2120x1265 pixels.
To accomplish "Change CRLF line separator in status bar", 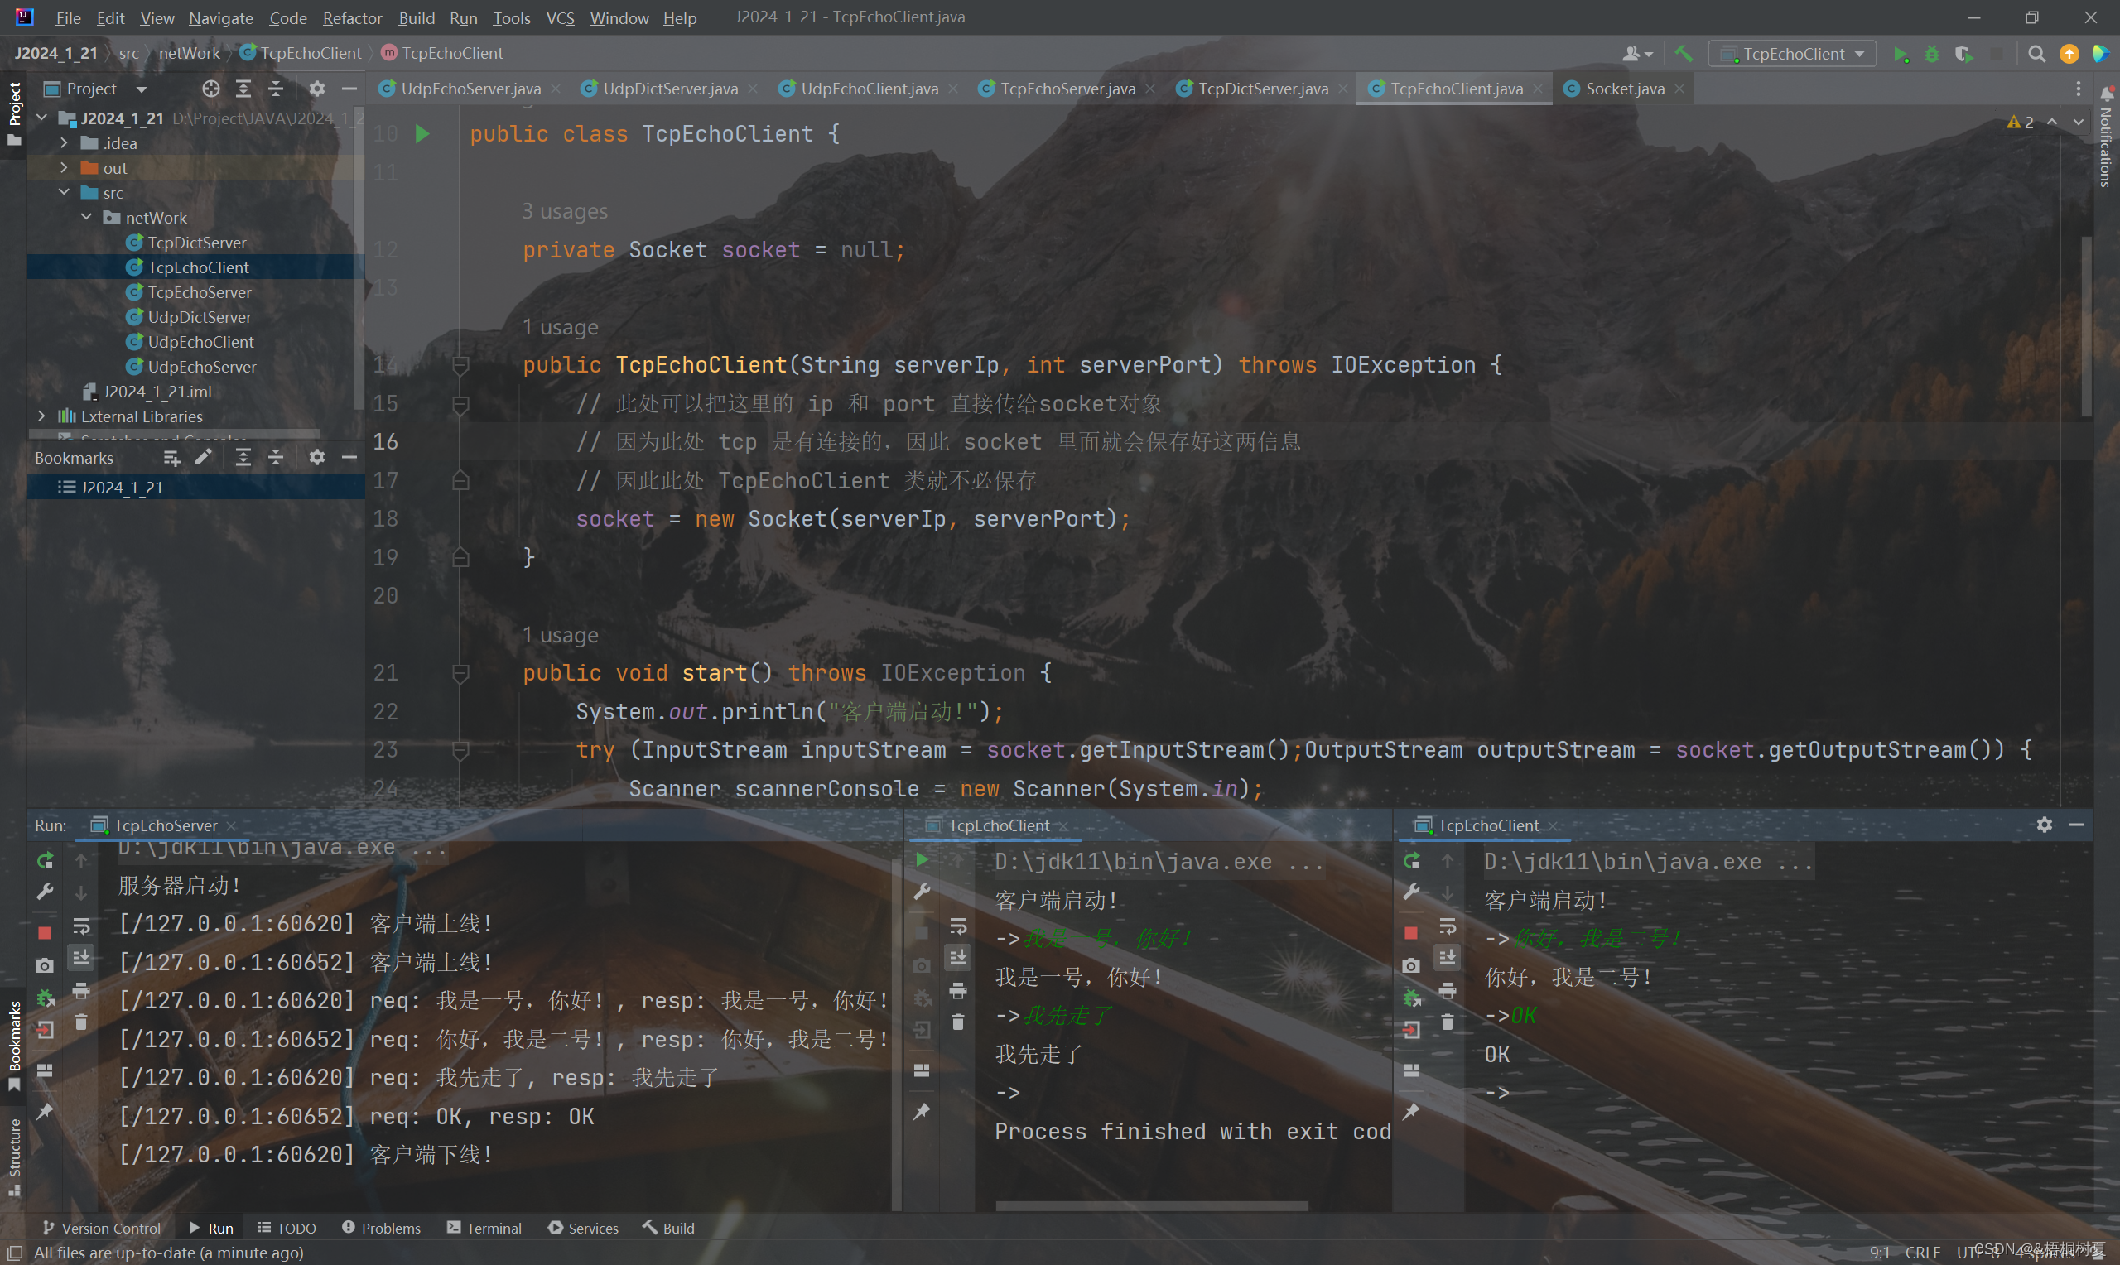I will (x=1922, y=1253).
